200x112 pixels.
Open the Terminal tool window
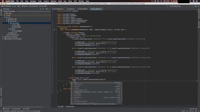click(x=6, y=109)
